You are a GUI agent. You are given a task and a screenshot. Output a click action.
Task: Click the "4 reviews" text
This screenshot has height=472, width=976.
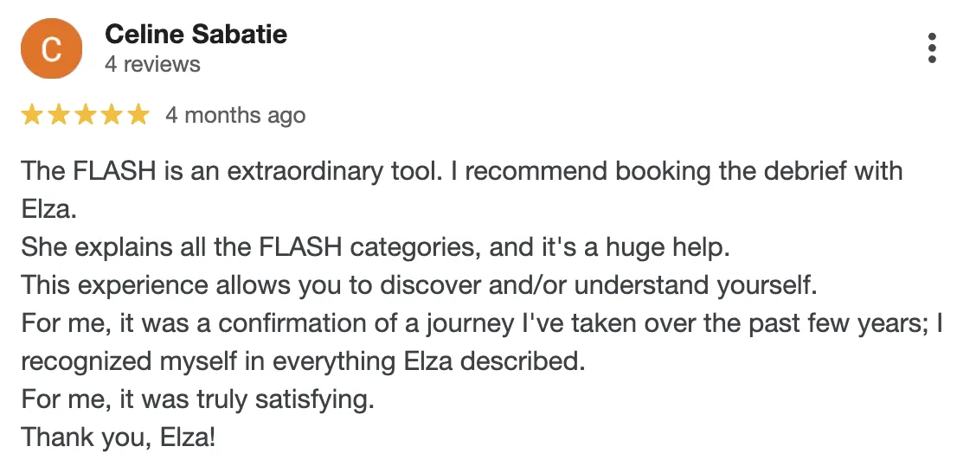[x=152, y=64]
